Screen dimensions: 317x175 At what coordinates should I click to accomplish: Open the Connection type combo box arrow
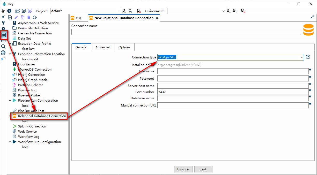[x=302, y=57]
